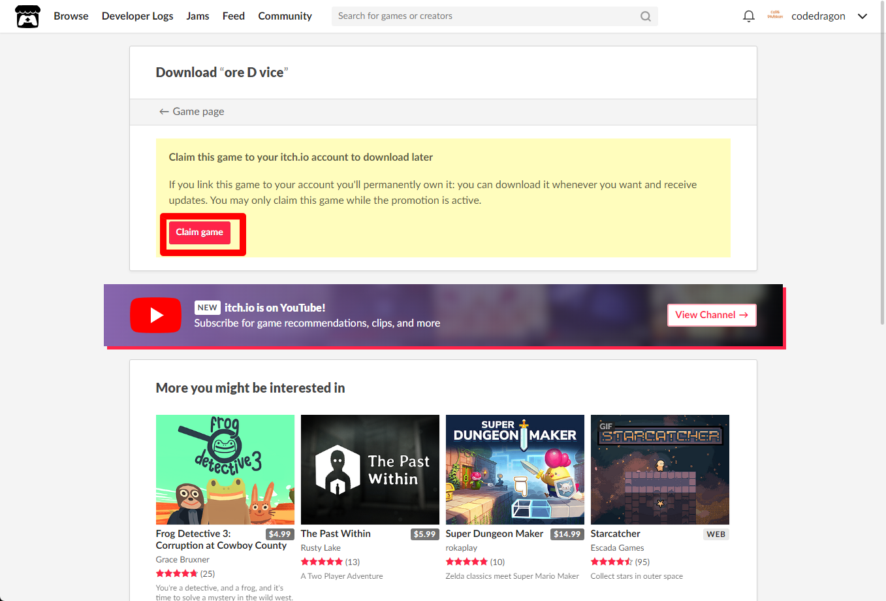The image size is (886, 601).
Task: Click the YouTube play logo
Action: coord(155,315)
